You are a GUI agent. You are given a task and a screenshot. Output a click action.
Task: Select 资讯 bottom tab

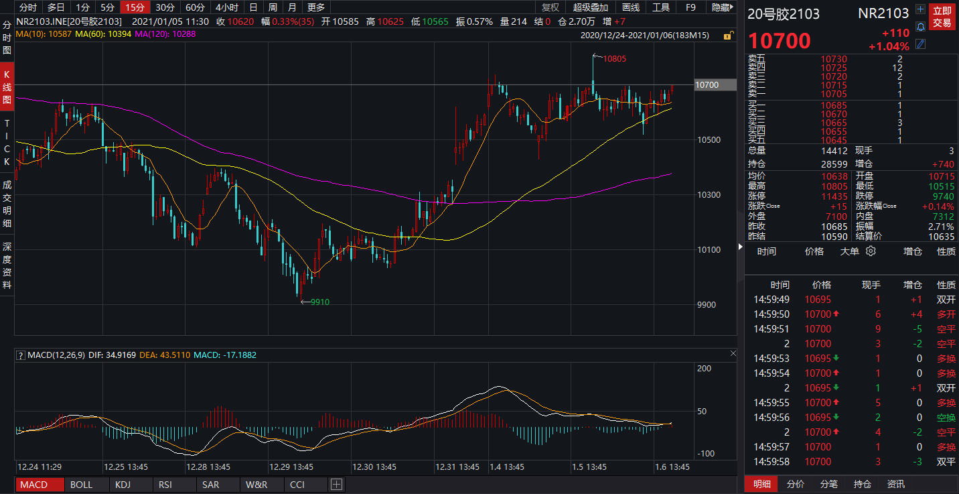point(895,484)
